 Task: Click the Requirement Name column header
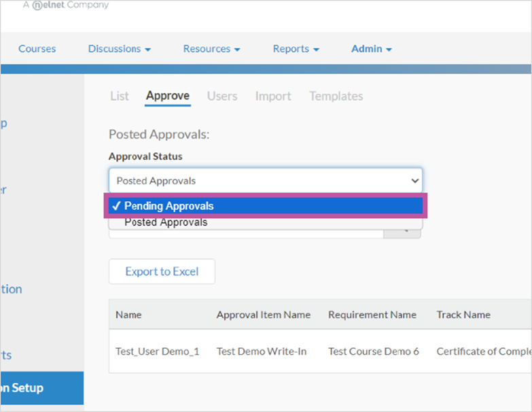point(372,315)
